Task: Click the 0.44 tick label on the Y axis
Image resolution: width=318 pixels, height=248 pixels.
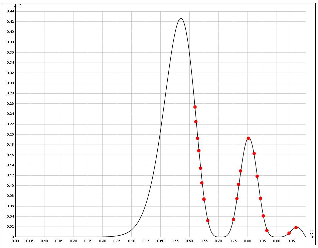Action: (10, 11)
